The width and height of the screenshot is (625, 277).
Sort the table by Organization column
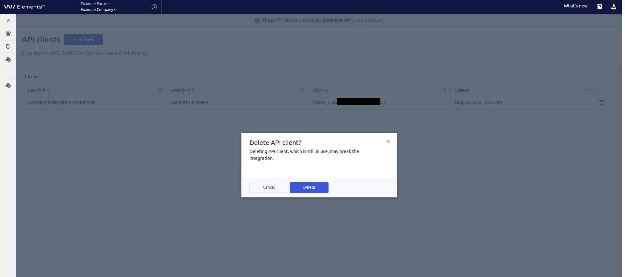coord(302,90)
